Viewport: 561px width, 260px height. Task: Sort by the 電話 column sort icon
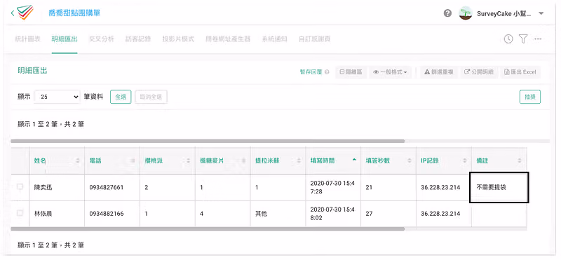click(133, 161)
